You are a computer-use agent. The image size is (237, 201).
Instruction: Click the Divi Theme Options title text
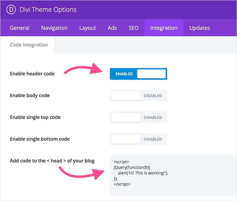click(x=48, y=9)
